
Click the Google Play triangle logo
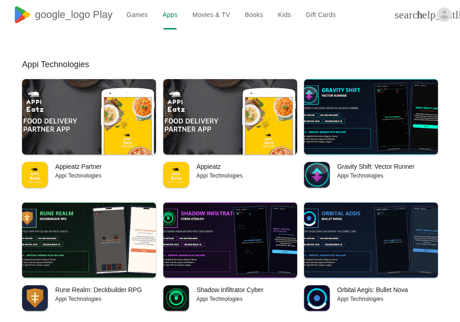point(22,15)
